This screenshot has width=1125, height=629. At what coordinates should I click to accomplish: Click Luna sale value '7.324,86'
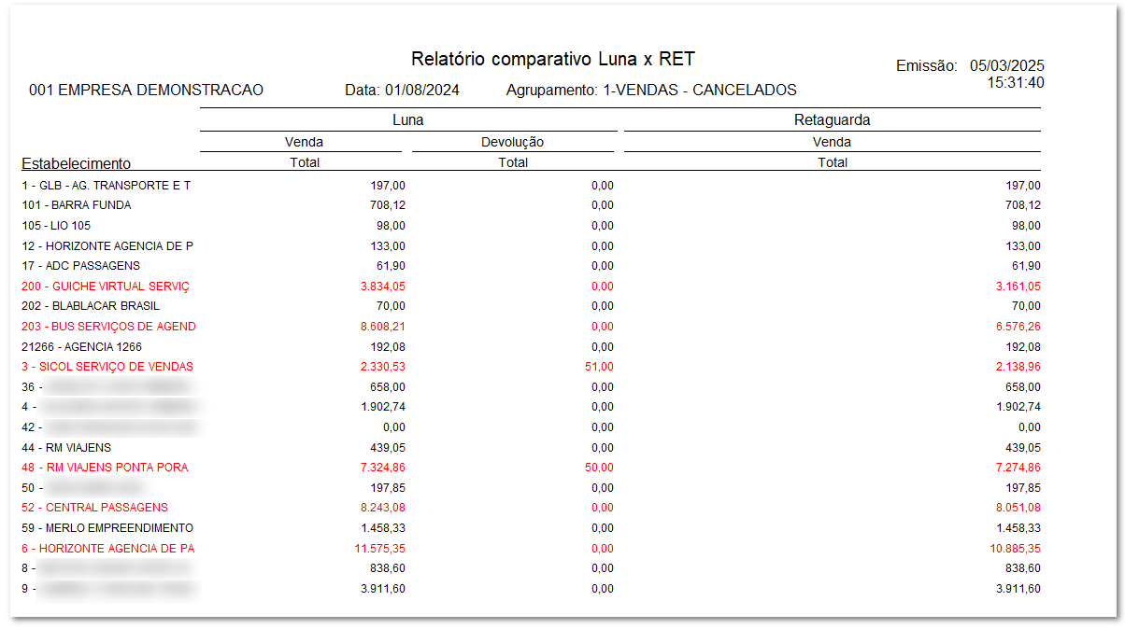pos(382,468)
